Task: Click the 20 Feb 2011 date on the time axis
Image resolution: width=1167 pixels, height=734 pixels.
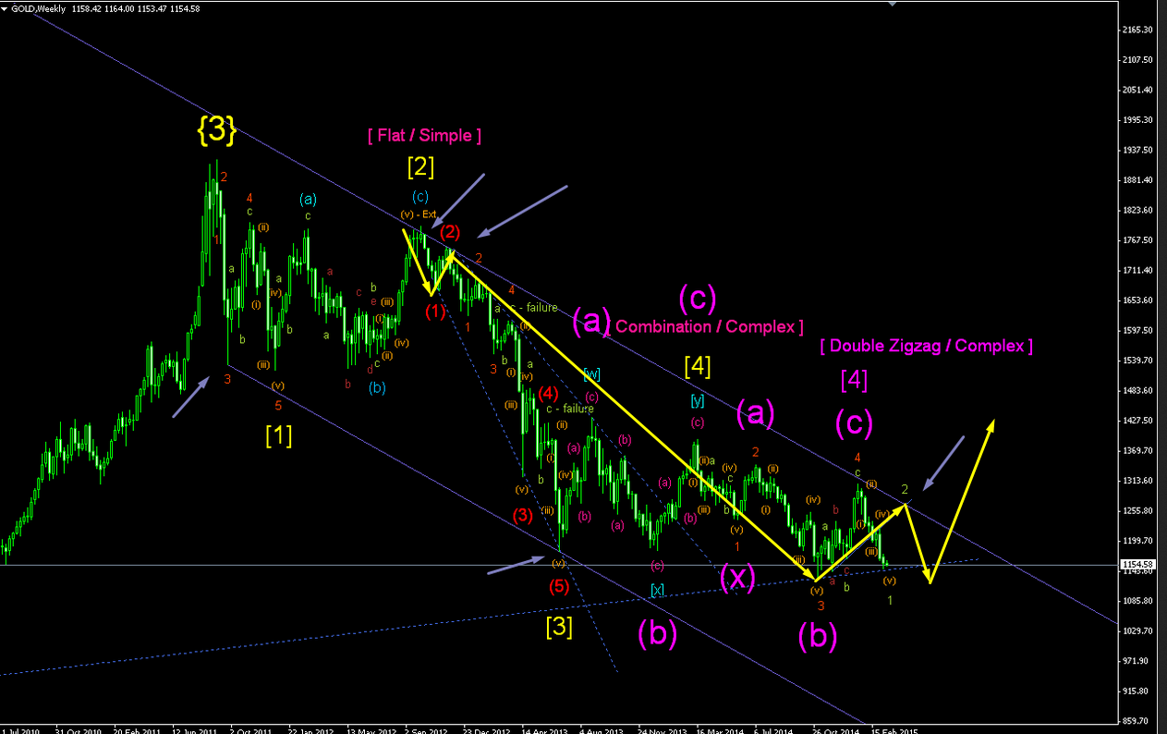Action: coord(136,730)
